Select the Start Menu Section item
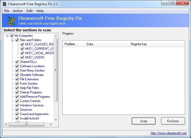191x138 pixels. (32, 70)
